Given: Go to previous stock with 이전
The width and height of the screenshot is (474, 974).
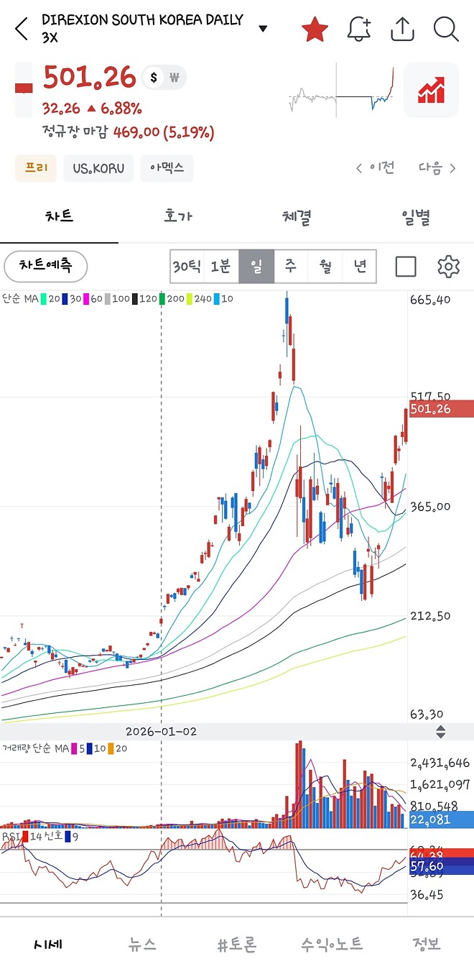Looking at the screenshot, I should pyautogui.click(x=375, y=168).
